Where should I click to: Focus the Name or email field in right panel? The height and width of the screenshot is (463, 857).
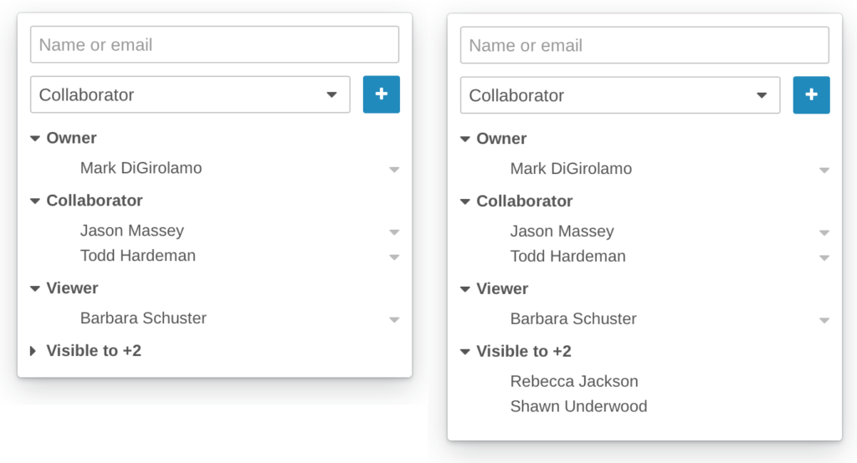644,46
